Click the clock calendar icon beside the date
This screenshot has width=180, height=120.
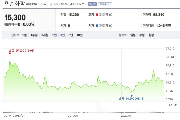(52, 5)
